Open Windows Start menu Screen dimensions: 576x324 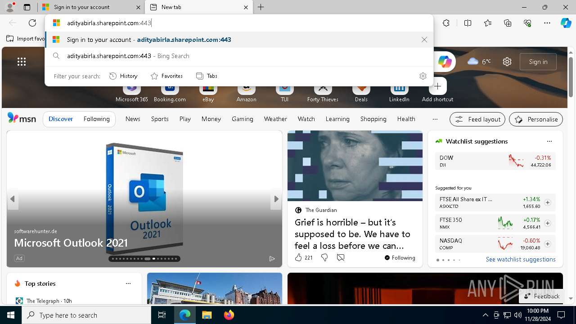[x=11, y=315]
